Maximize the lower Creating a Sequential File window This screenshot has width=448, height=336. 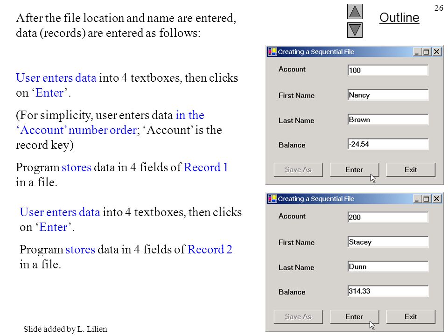426,199
